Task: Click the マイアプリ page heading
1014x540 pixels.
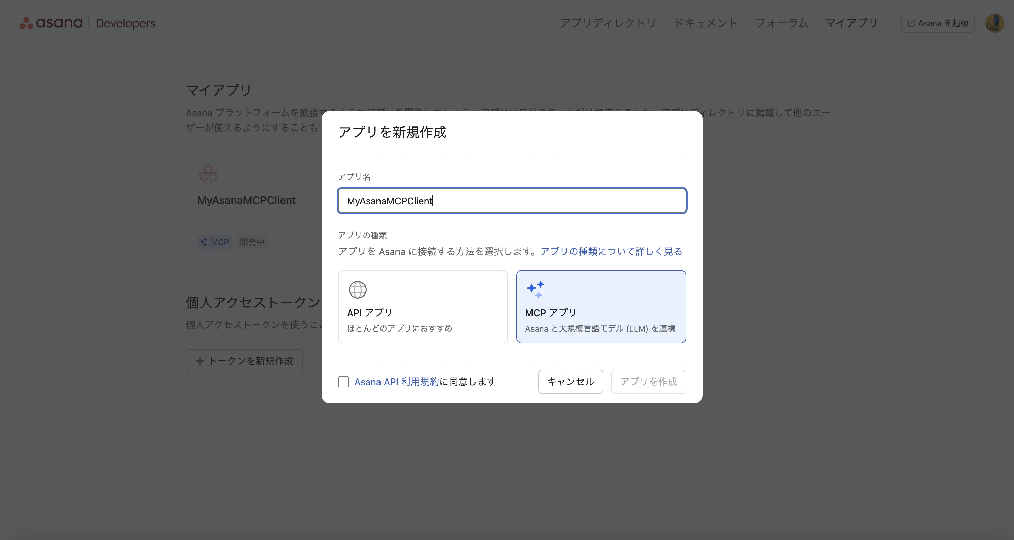Action: [219, 90]
